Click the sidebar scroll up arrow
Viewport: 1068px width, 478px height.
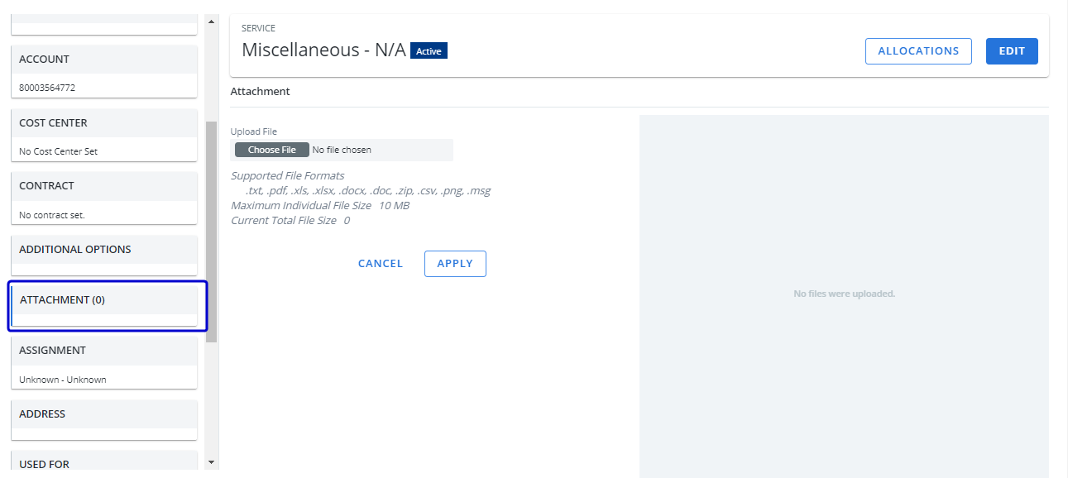(211, 22)
